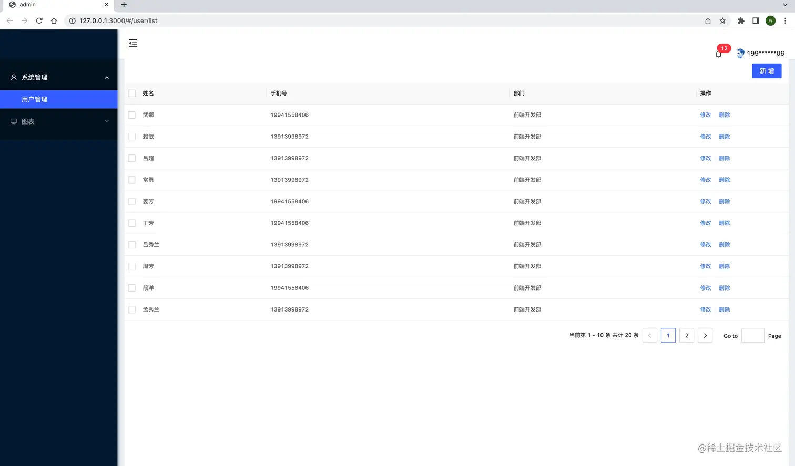Bookmark this page with the star icon

tap(722, 20)
